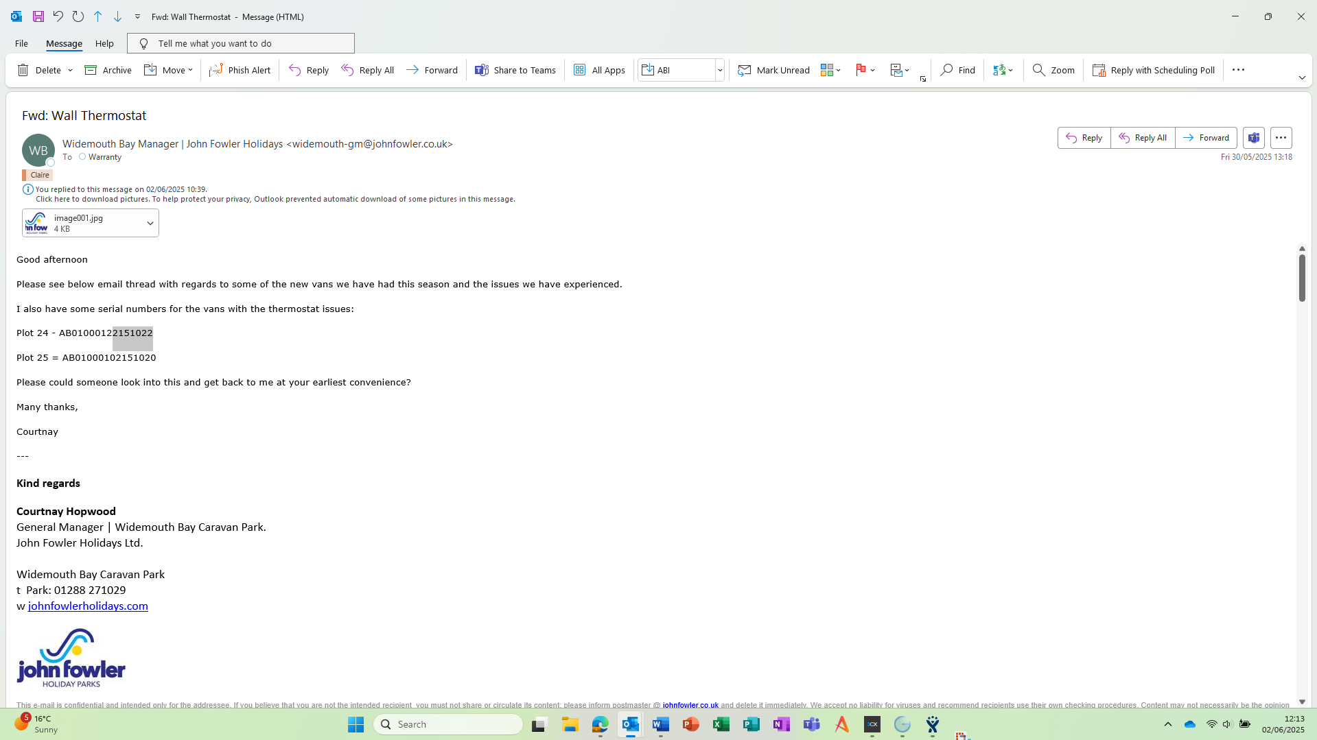Open OneNote from the taskbar

782,724
